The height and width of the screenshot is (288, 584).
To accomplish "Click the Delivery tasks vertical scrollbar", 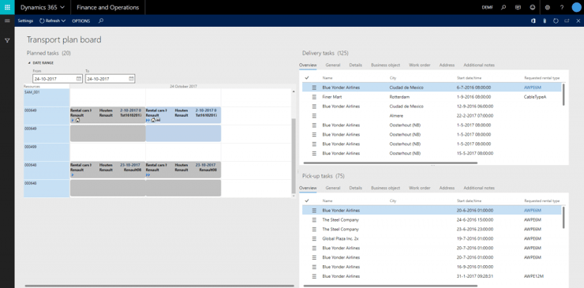I will (x=563, y=95).
